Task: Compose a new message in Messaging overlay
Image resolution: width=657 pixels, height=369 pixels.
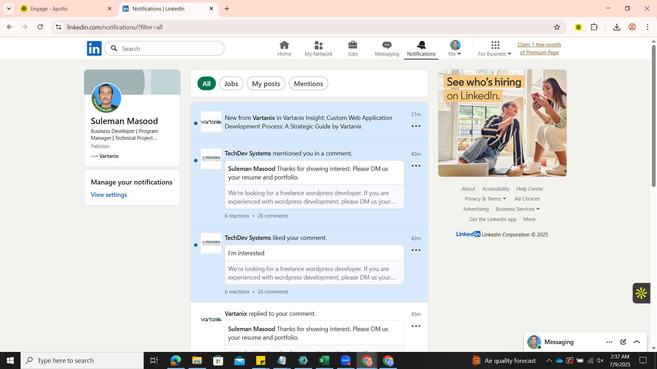Action: point(623,342)
